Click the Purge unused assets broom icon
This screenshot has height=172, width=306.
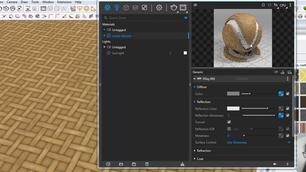182,164
